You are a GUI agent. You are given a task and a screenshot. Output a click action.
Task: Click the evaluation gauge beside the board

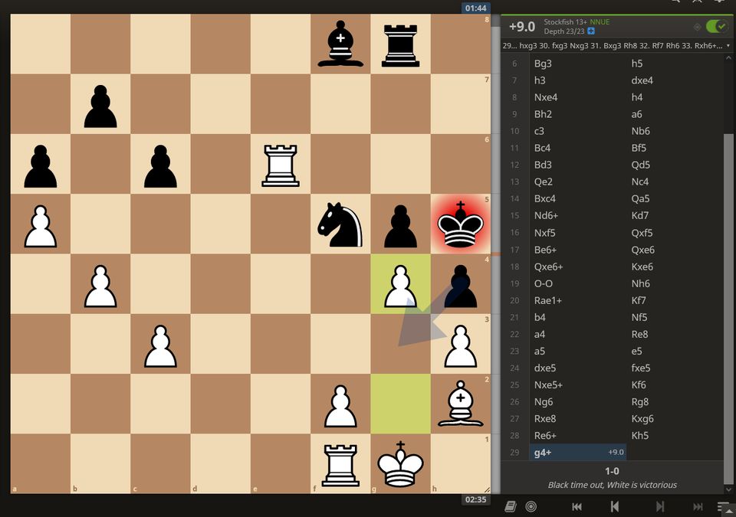pos(496,253)
